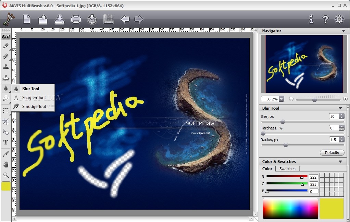Click the R value field 222
Image resolution: width=350 pixels, height=222 pixels.
coord(313,177)
